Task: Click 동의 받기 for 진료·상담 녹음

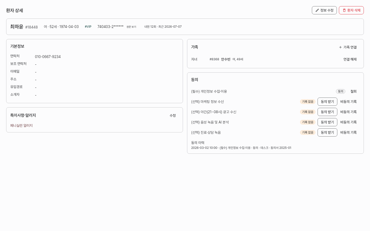Action: pos(327,132)
